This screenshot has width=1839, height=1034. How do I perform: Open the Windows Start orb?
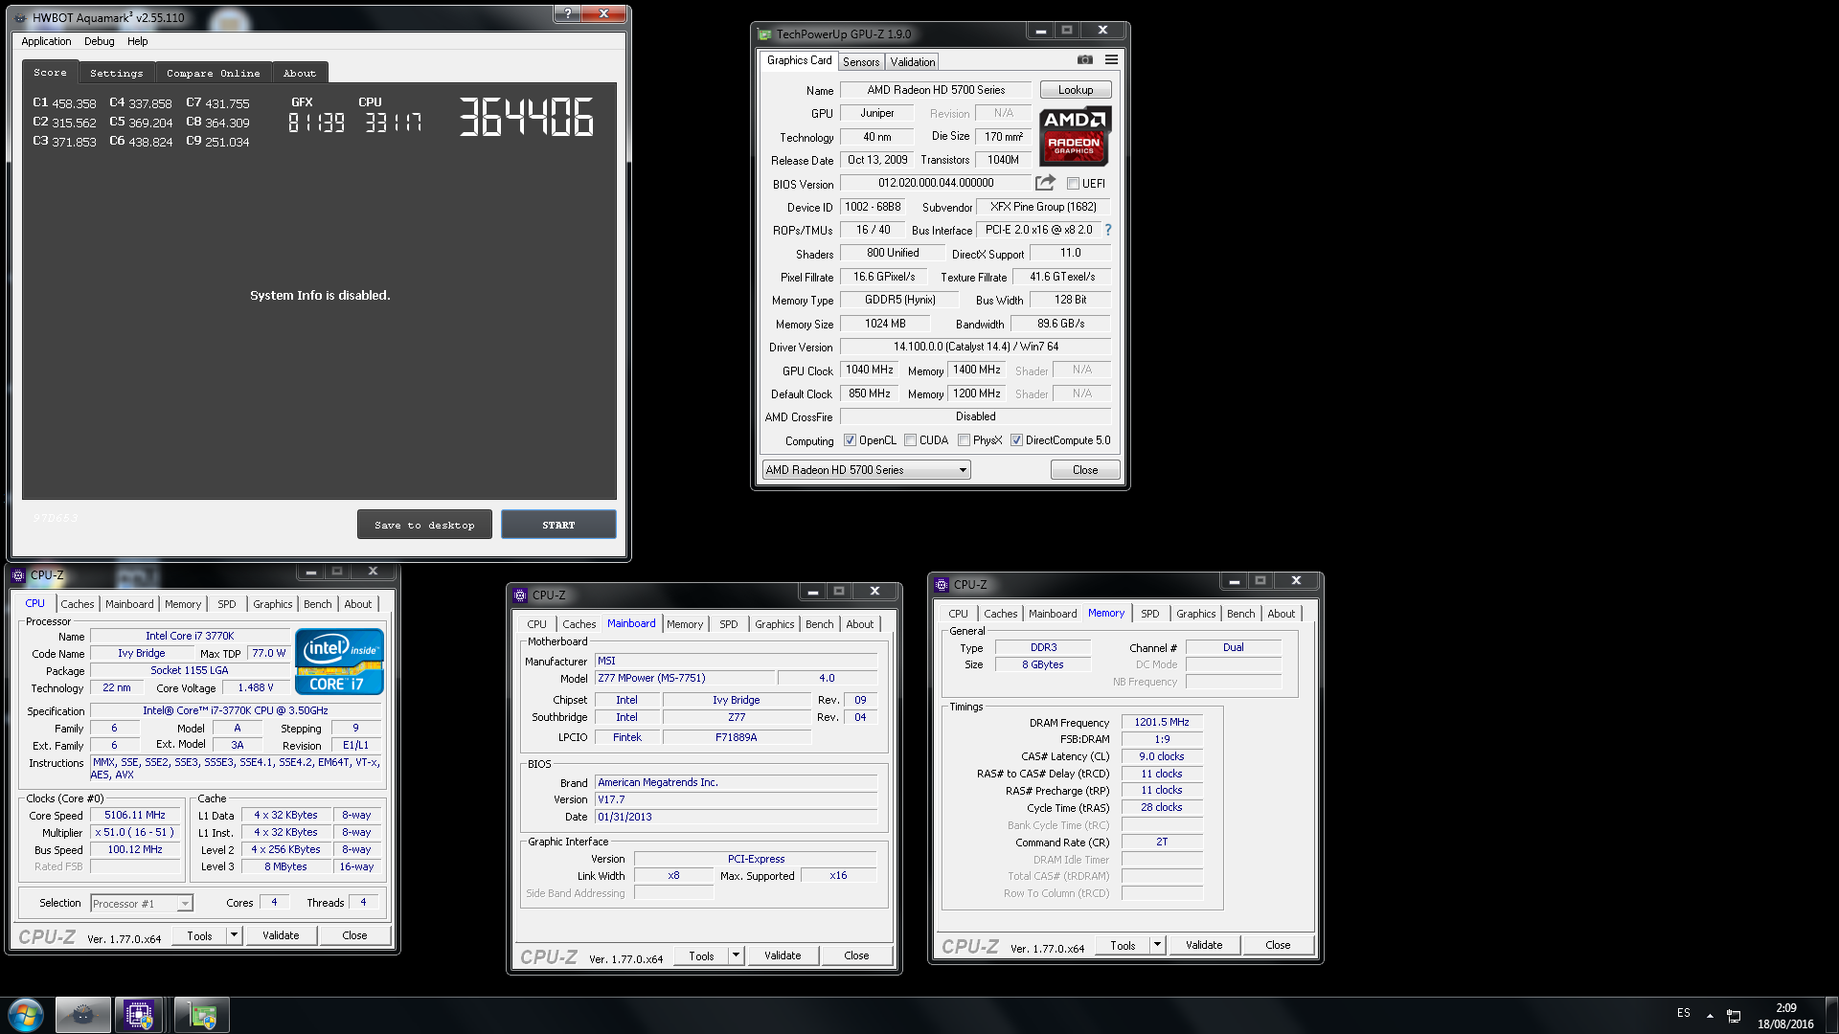tap(26, 1015)
